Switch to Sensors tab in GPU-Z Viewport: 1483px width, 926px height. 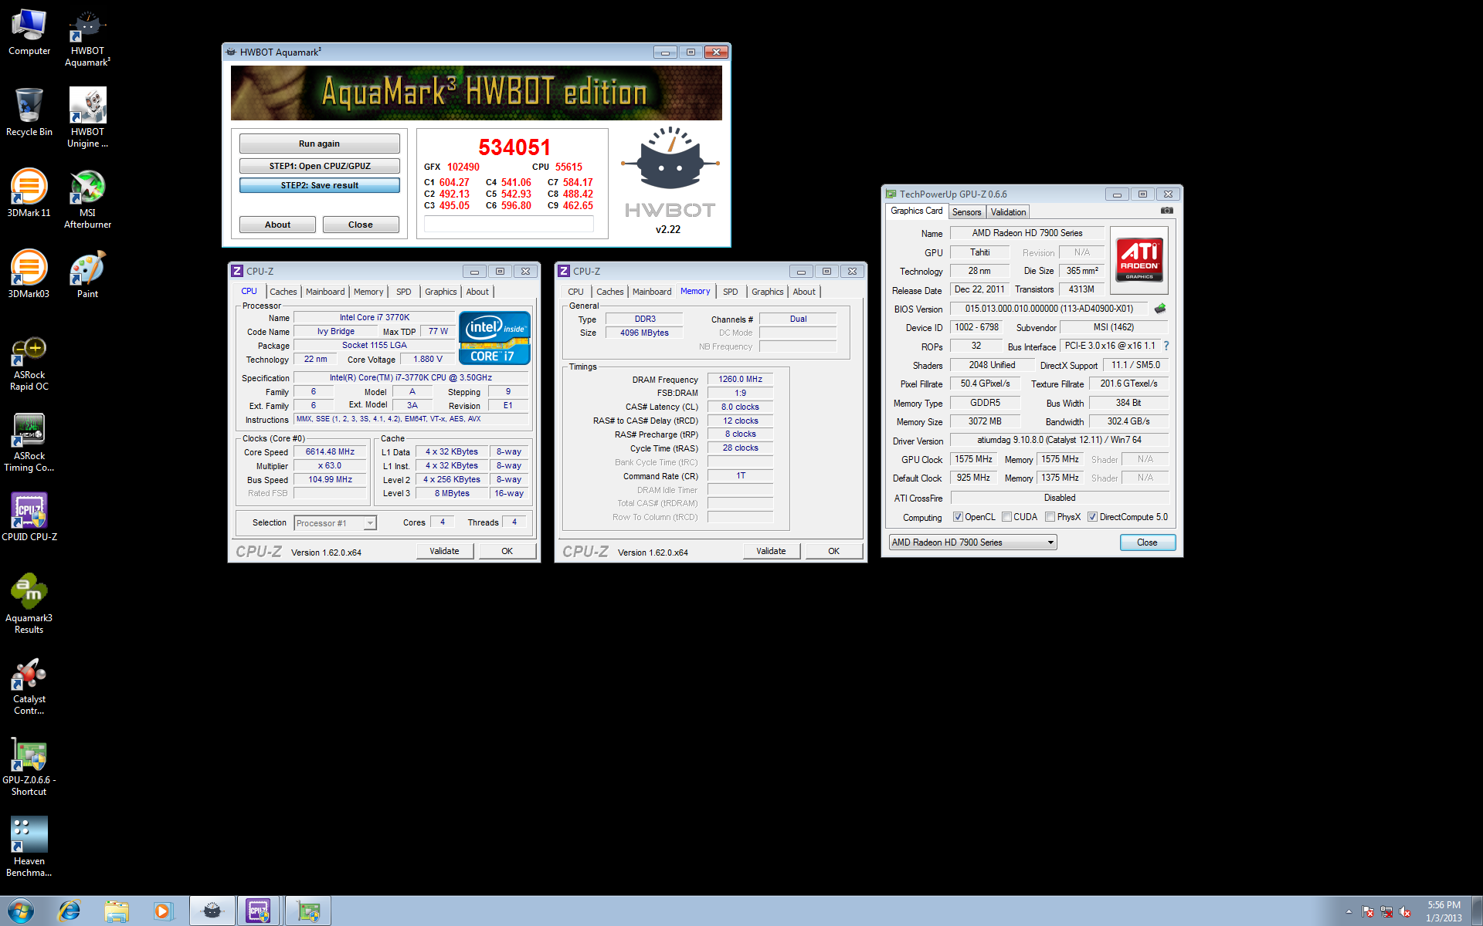pyautogui.click(x=966, y=212)
